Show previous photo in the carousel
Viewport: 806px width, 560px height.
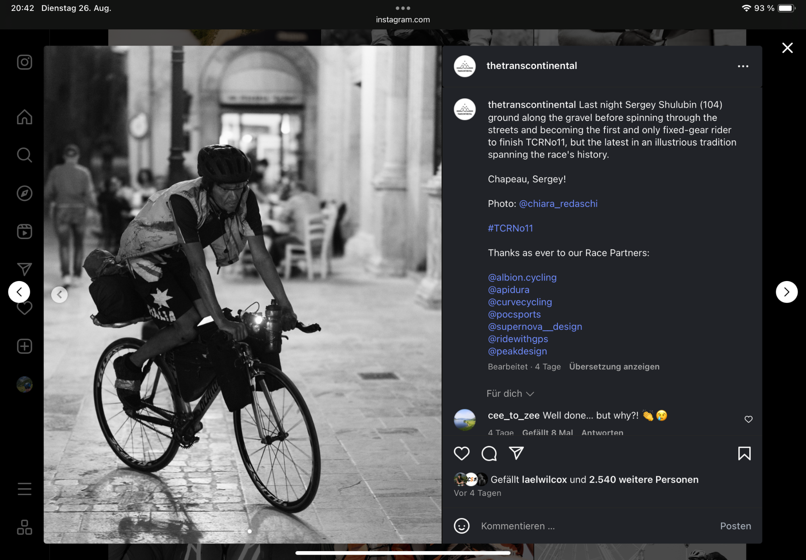pyautogui.click(x=59, y=294)
